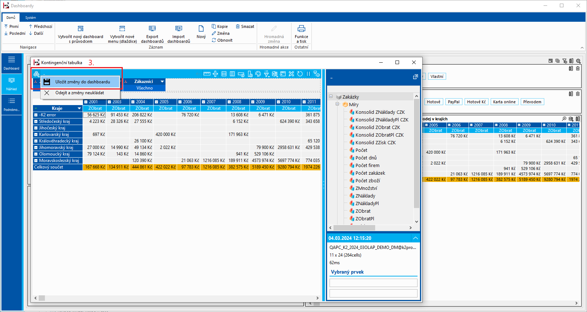
Task: Collapse the Míry tree node
Action: point(337,104)
